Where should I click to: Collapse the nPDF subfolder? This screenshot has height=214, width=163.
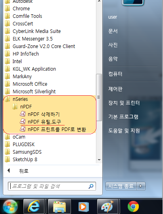click(x=26, y=106)
